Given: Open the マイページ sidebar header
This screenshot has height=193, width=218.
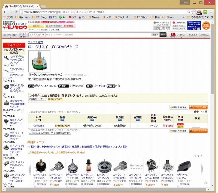Looking at the screenshot, I should [x=14, y=45].
